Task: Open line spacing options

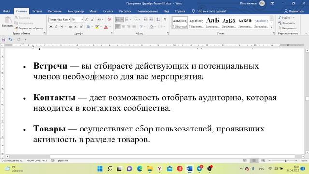Action: [x=141, y=27]
